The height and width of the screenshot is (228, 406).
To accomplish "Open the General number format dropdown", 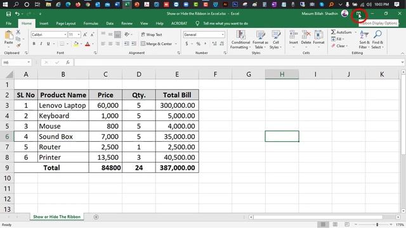I will [x=223, y=34].
